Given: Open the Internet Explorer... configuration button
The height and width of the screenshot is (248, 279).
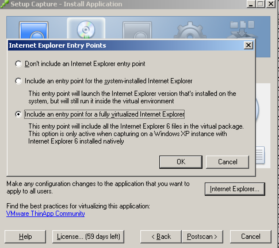Looking at the screenshot, I should pyautogui.click(x=235, y=189).
